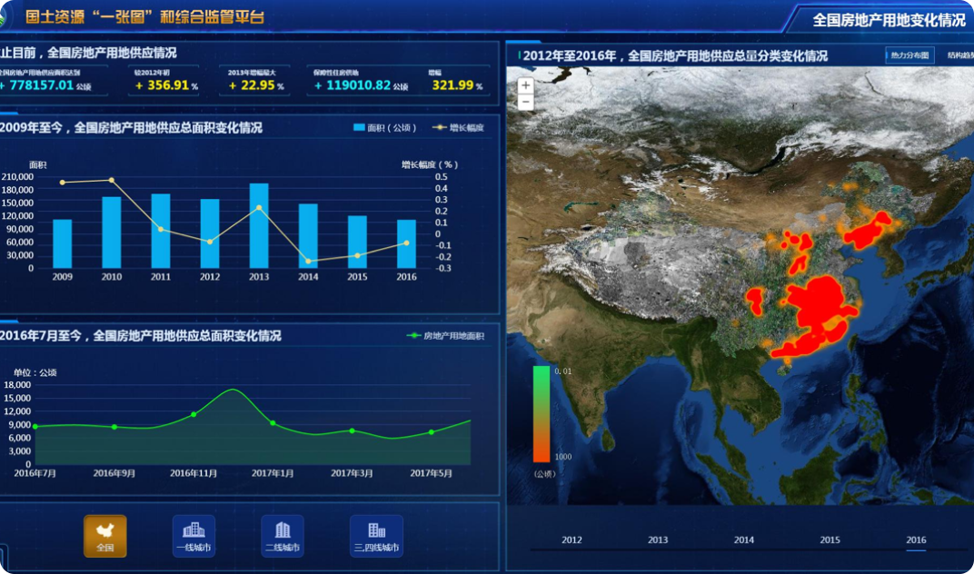Click the 778157.01 公顷 total area statistic

point(45,86)
